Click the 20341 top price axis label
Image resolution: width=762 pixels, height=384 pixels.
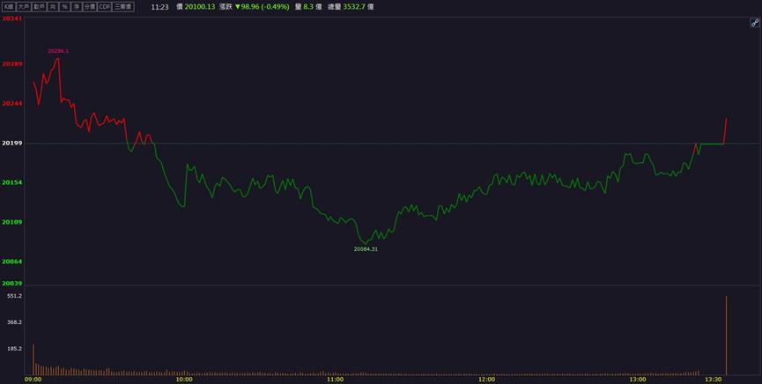(11, 18)
